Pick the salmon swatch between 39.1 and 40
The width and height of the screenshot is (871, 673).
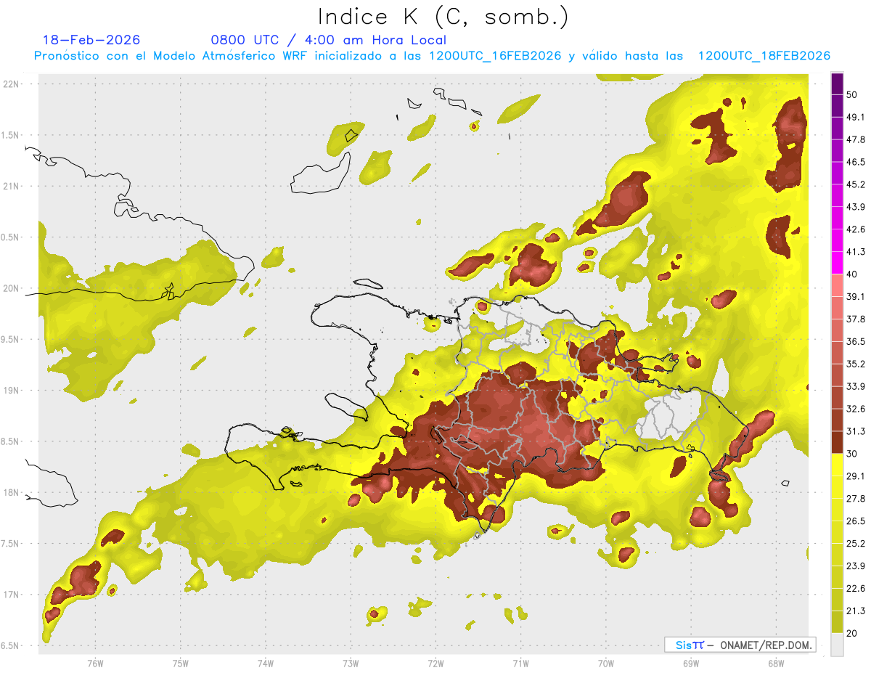pyautogui.click(x=837, y=285)
